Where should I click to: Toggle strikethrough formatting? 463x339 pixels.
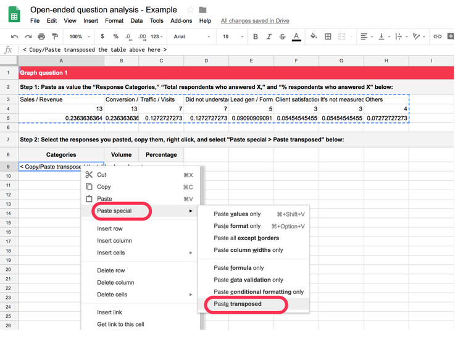[x=282, y=36]
